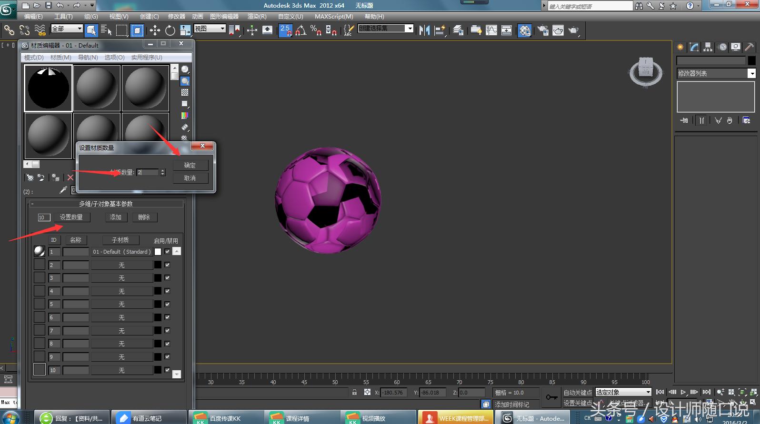
Task: Toggle enable checkbox for sub-material ID 5
Action: pyautogui.click(x=167, y=304)
